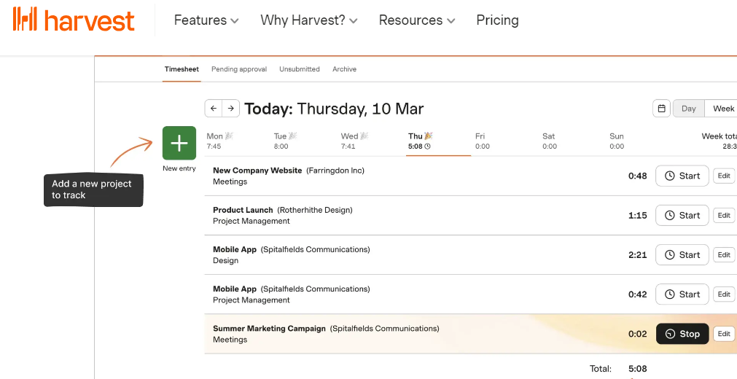
Task: Select Wed 7:41 in week strip
Action: pos(355,141)
